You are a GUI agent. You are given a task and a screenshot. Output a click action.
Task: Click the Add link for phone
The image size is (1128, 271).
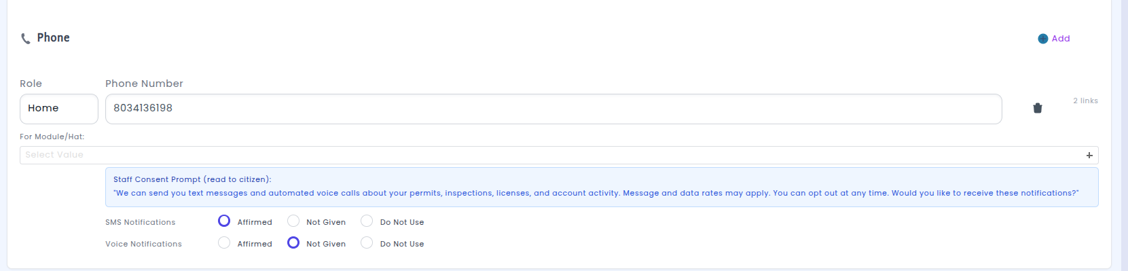[1060, 39]
